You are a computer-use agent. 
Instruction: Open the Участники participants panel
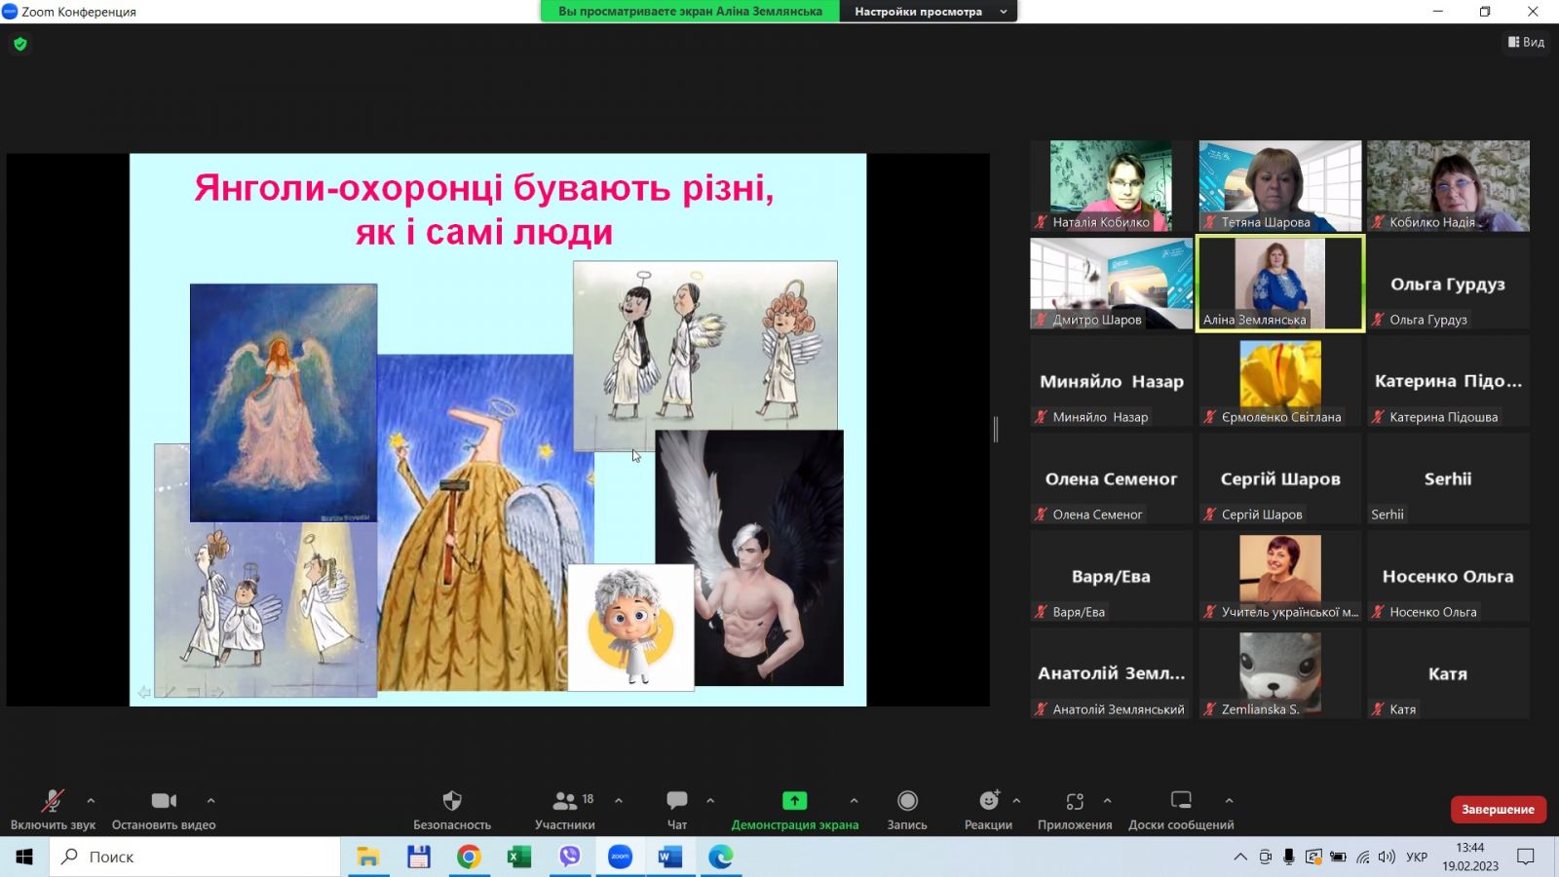click(x=565, y=810)
